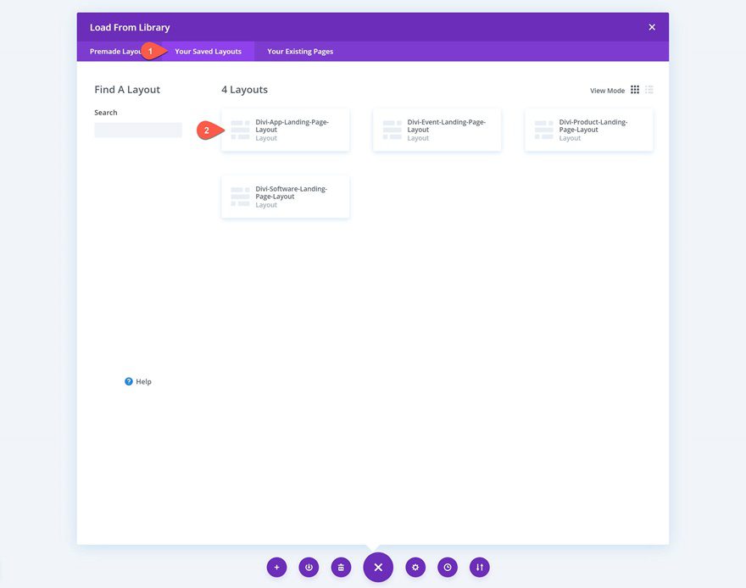Screen dimensions: 746x588
Task: Choose the Divi-Software-Landing-Page-Layout card
Action: [x=286, y=197]
